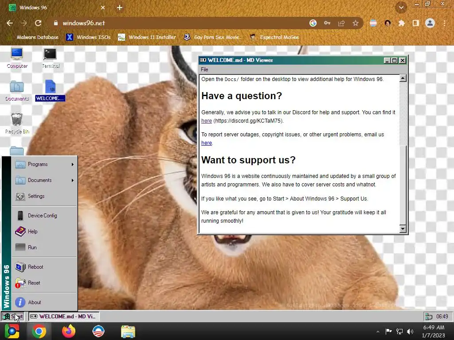Follow the Discord 'here' link
This screenshot has width=454, height=340.
tap(207, 121)
